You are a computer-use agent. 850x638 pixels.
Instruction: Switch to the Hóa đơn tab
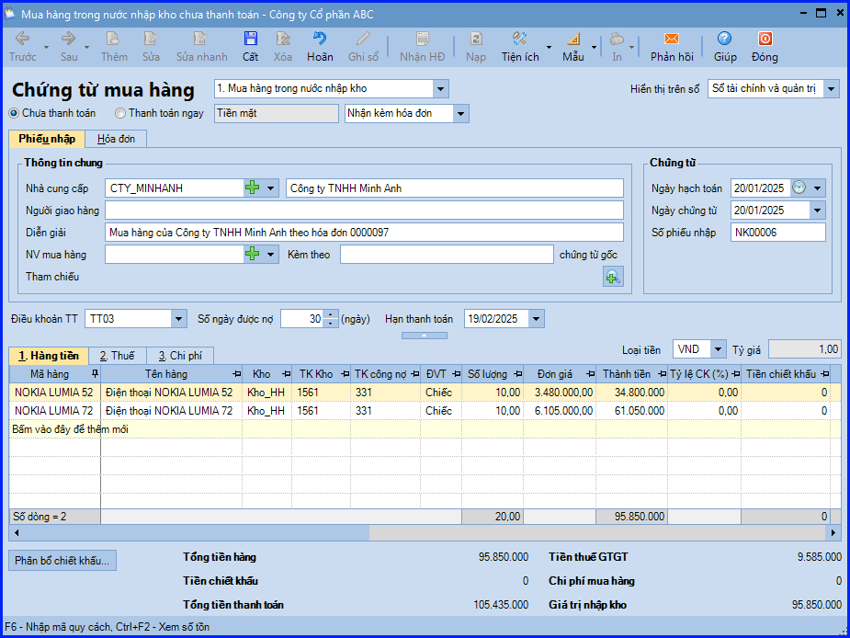(x=115, y=139)
